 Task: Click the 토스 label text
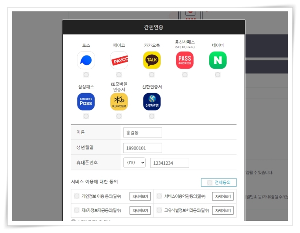pyautogui.click(x=86, y=45)
